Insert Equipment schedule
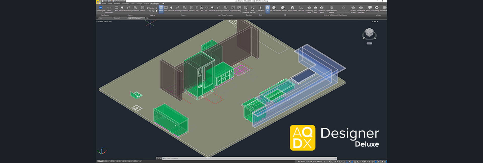Image resolution: width=483 pixels, height=163 pixels. [x=233, y=9]
